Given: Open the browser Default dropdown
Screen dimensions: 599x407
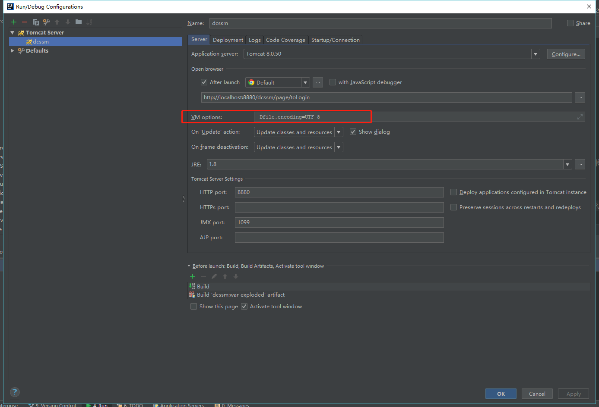Looking at the screenshot, I should 305,82.
